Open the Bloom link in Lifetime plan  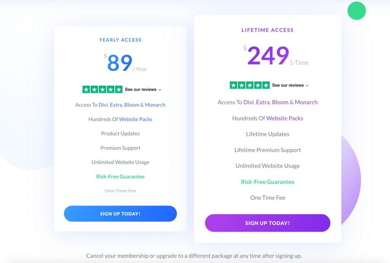(280, 102)
